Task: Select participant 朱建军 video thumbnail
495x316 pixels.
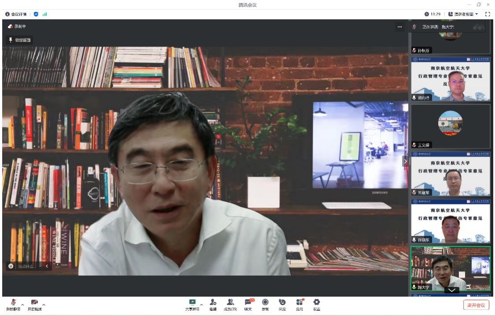Action: 450,174
